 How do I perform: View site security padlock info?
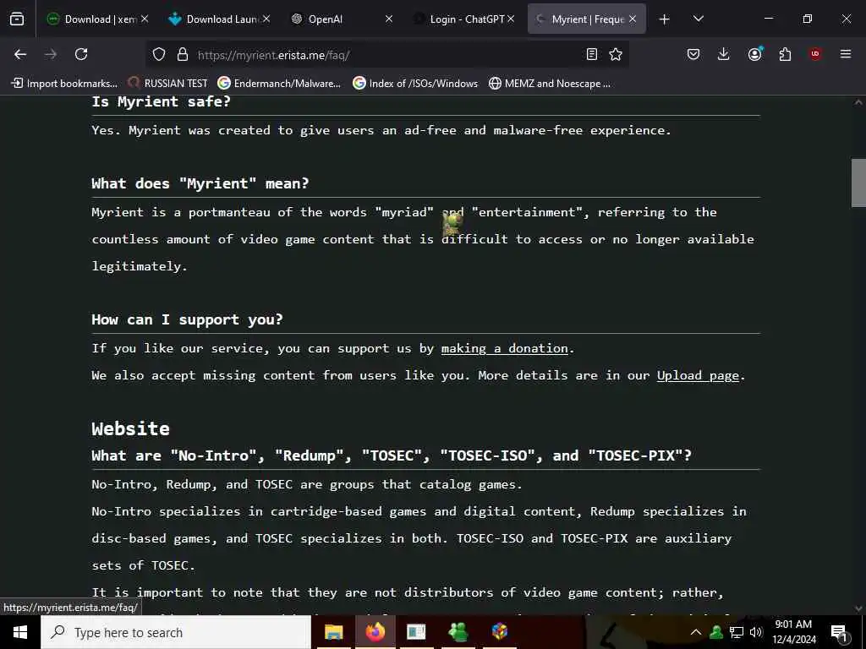pyautogui.click(x=183, y=55)
